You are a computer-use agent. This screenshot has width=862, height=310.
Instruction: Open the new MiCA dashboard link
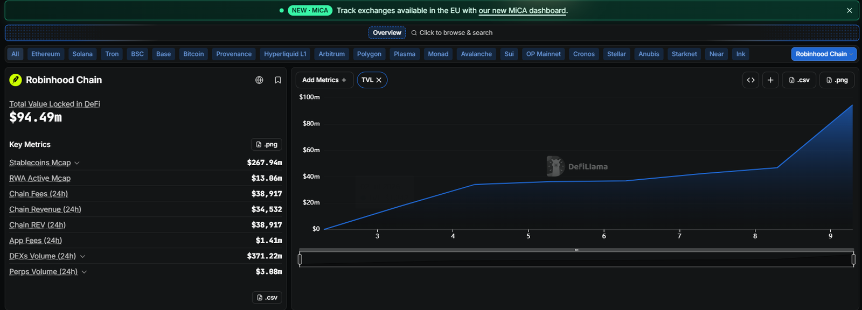522,10
